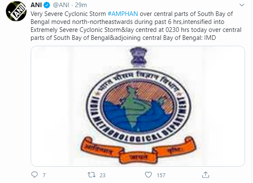Viewport: 253px width, 183px height.
Task: Open the tweet via the 29m timestamp
Action: 81,5
